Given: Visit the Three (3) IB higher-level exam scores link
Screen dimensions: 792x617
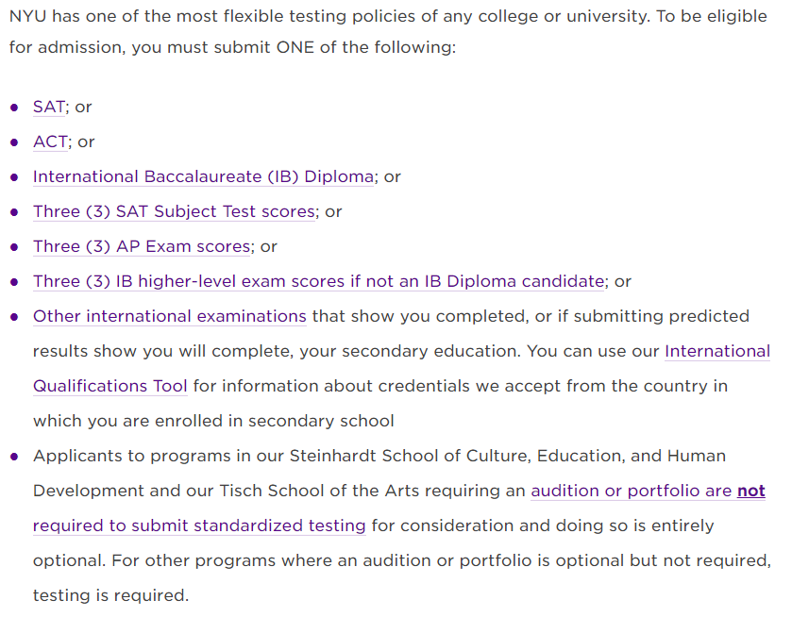Looking at the screenshot, I should point(318,282).
